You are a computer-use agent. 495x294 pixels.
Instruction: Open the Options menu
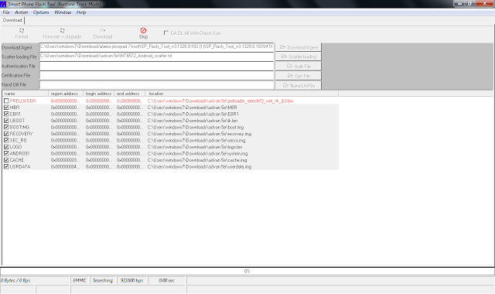click(41, 12)
